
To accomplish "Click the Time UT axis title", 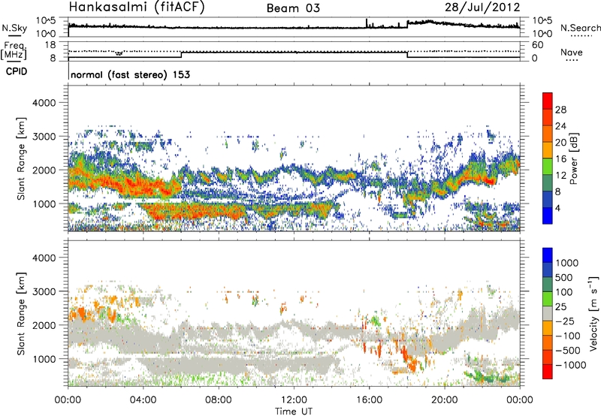I will coord(294,411).
